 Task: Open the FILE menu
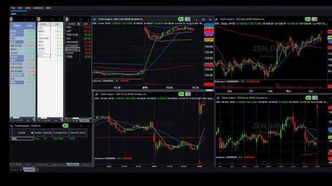coord(13,8)
